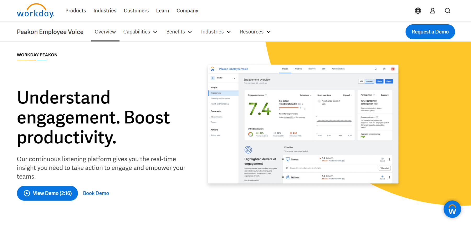471x246 pixels.
Task: Click the Request a Demo button
Action: (430, 32)
